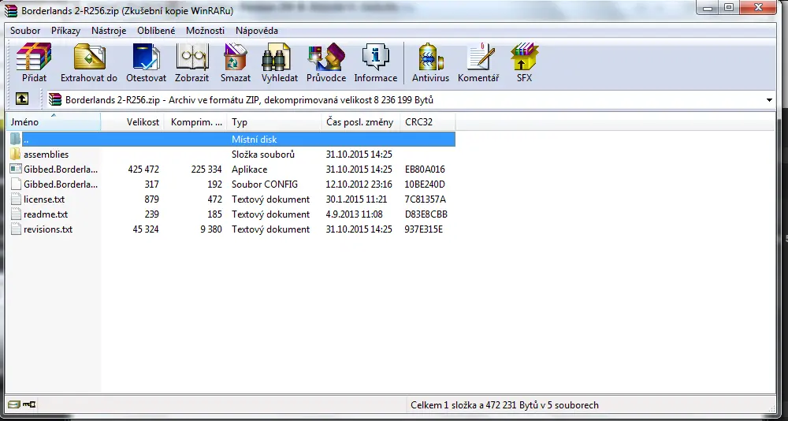Click the drive icon in status bar
Viewport: 788px width, 421px height.
click(x=13, y=405)
